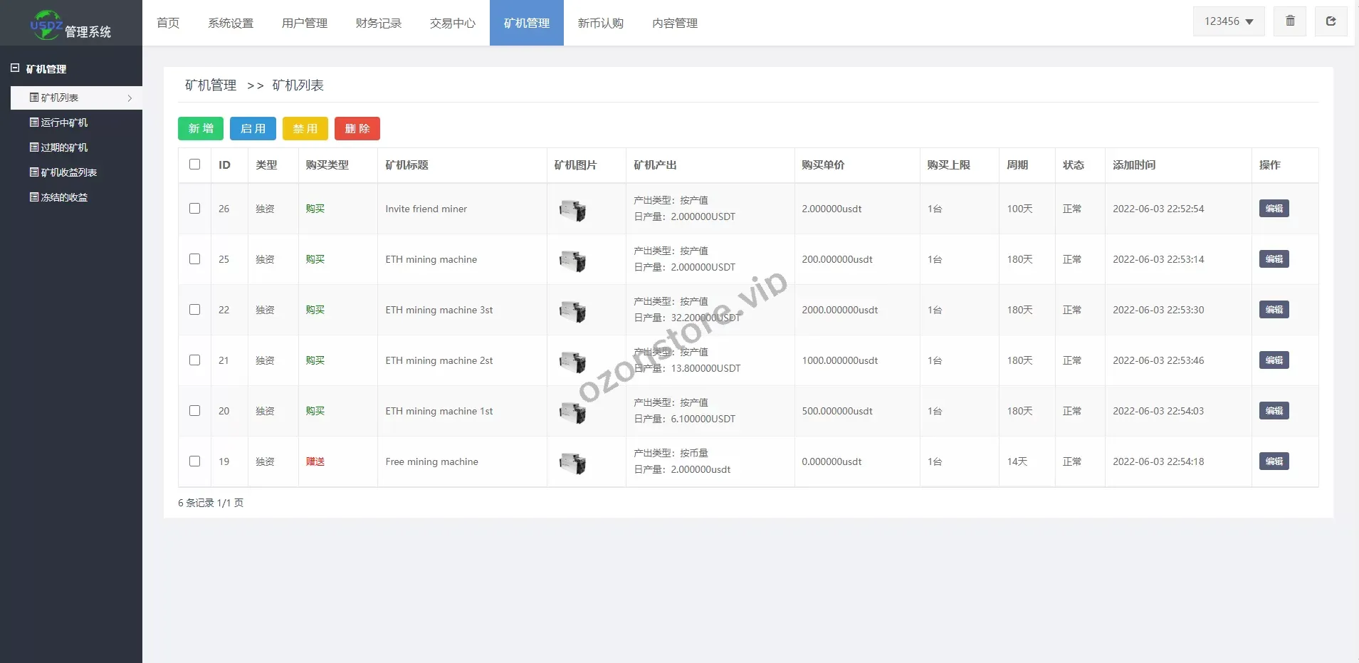This screenshot has width=1359, height=663.
Task: Click the green 新增 button
Action: click(x=200, y=128)
